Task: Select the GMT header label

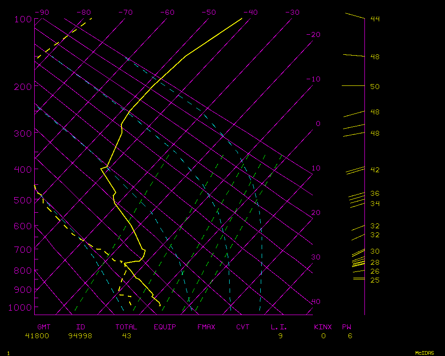Action: coord(44,327)
